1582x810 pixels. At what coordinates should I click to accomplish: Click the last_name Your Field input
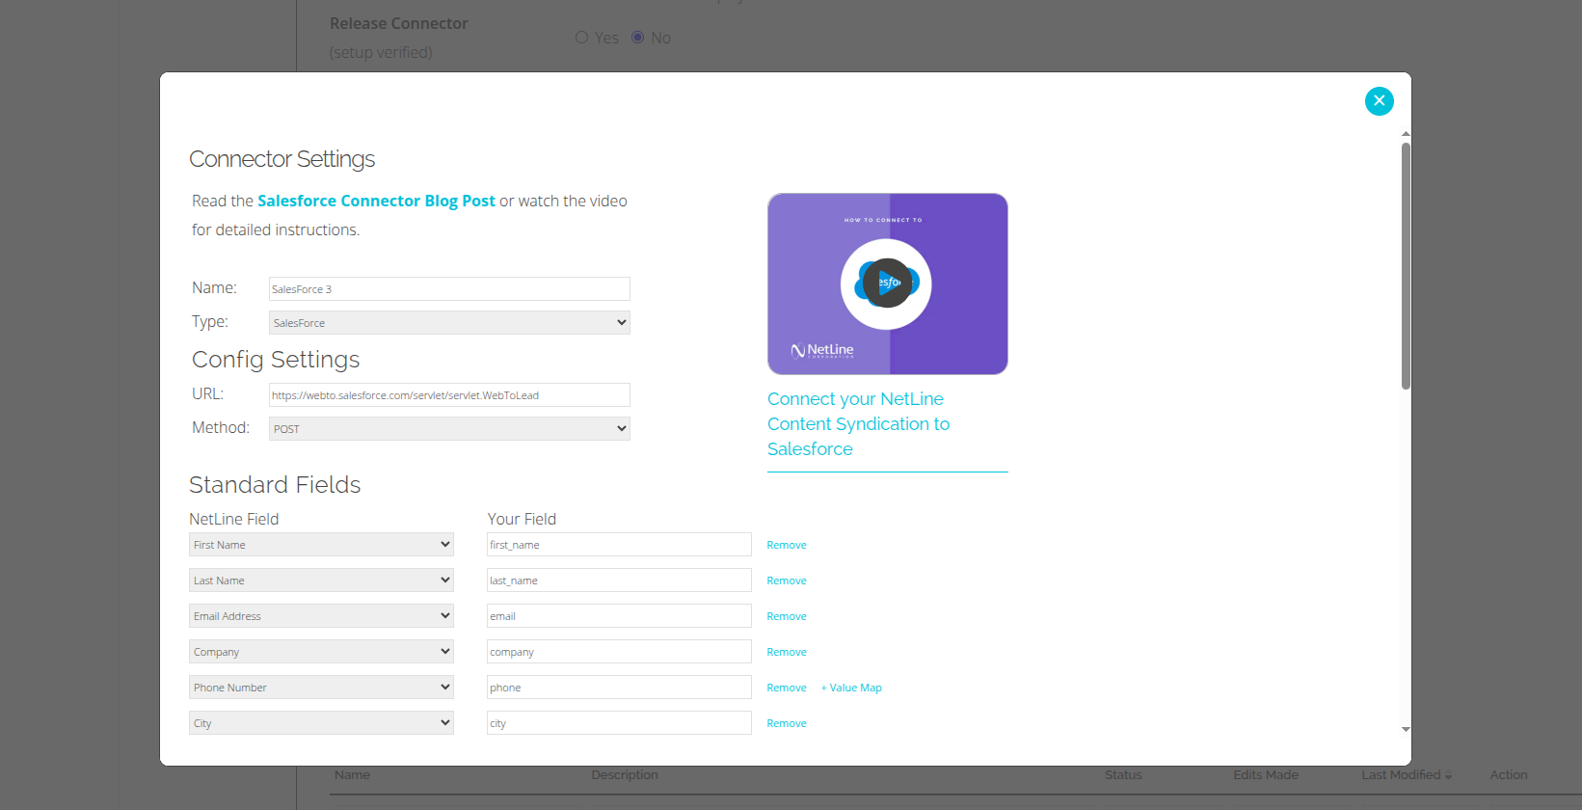tap(619, 580)
